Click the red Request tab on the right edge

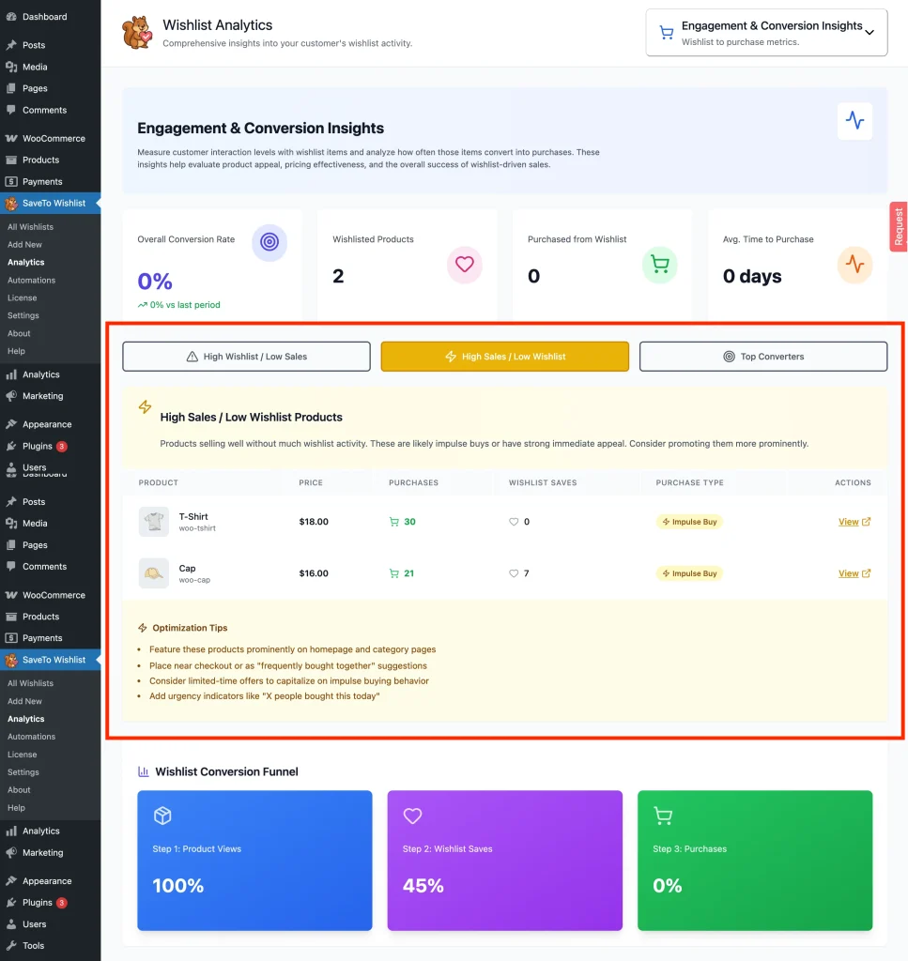coord(898,226)
